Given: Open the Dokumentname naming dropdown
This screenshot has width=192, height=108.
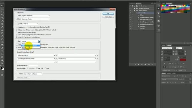Looking at the screenshot, I should [x=36, y=55].
